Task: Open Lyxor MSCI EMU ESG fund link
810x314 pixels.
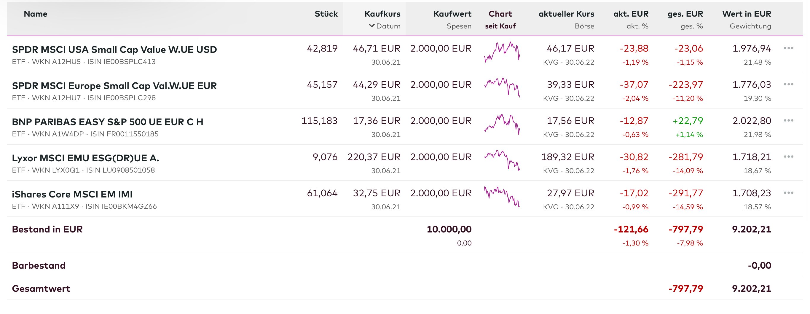Action: coord(85,158)
